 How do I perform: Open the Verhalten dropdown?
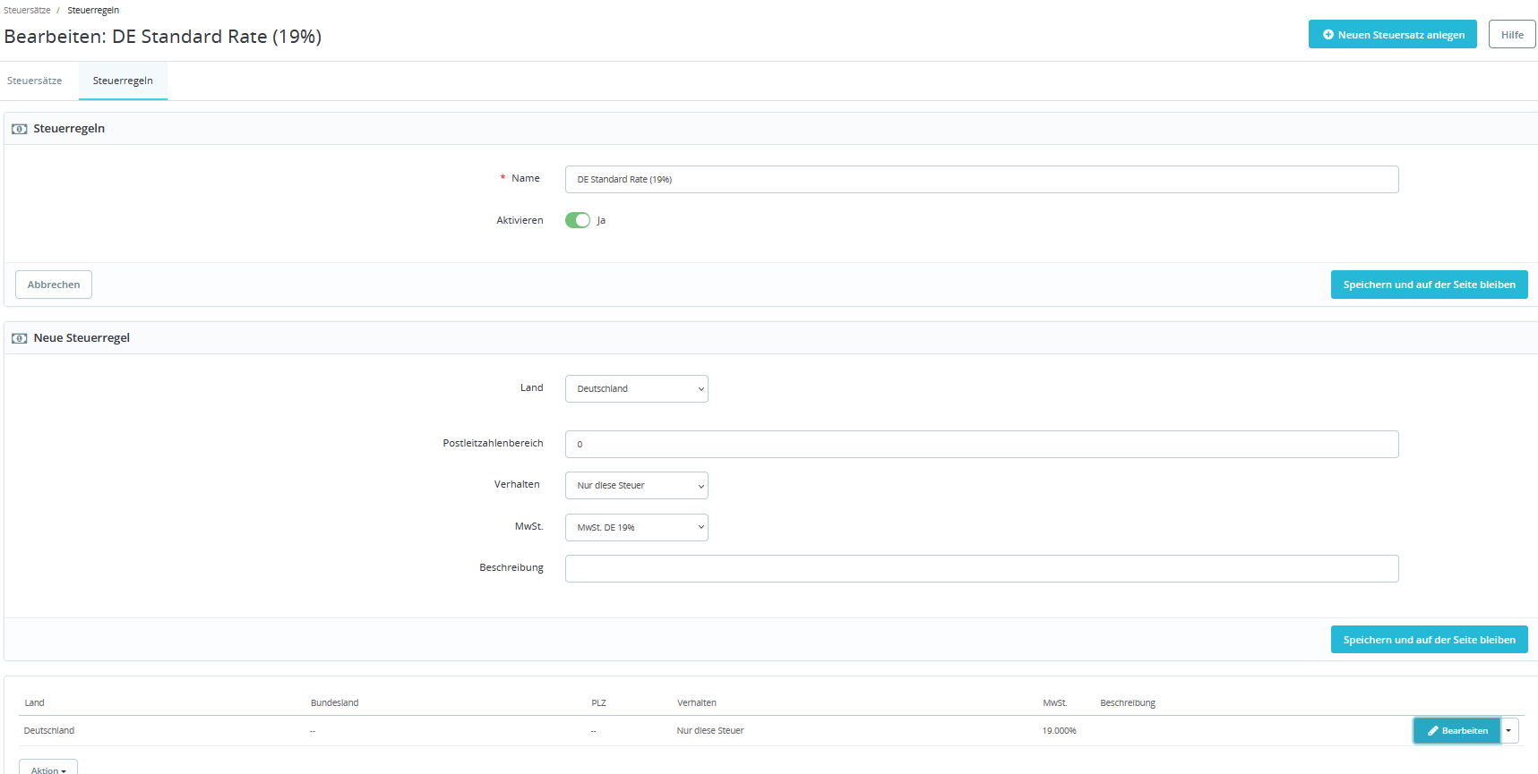point(637,485)
